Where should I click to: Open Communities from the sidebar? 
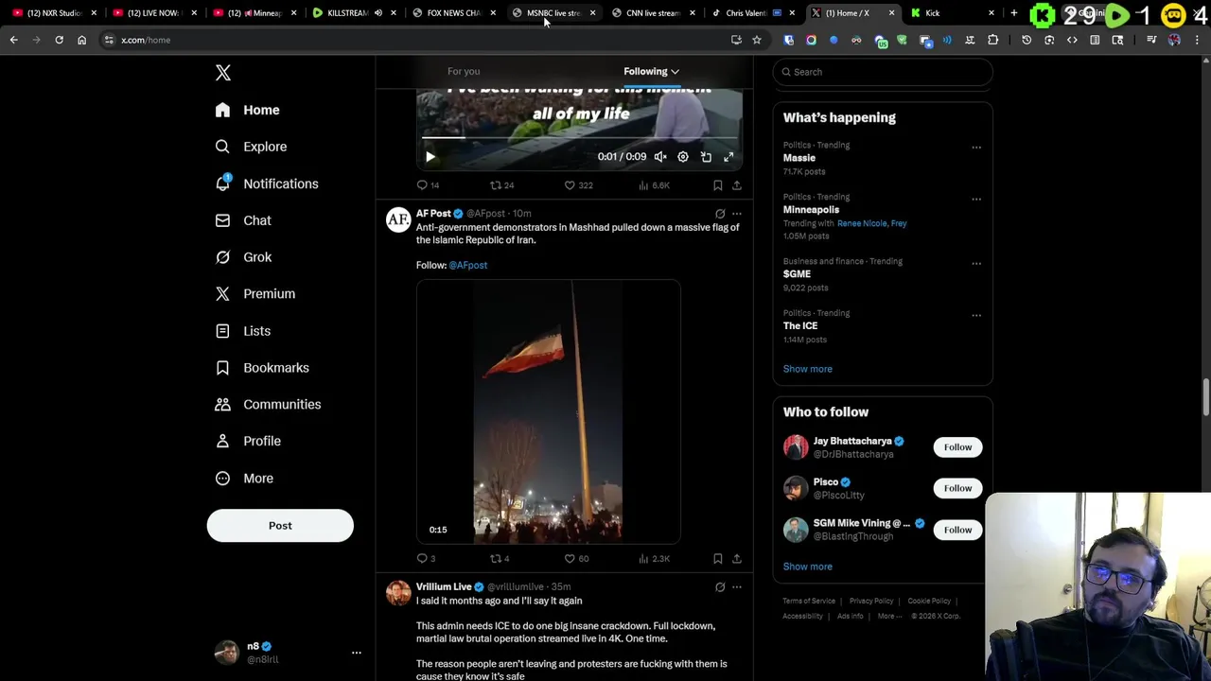(269, 405)
